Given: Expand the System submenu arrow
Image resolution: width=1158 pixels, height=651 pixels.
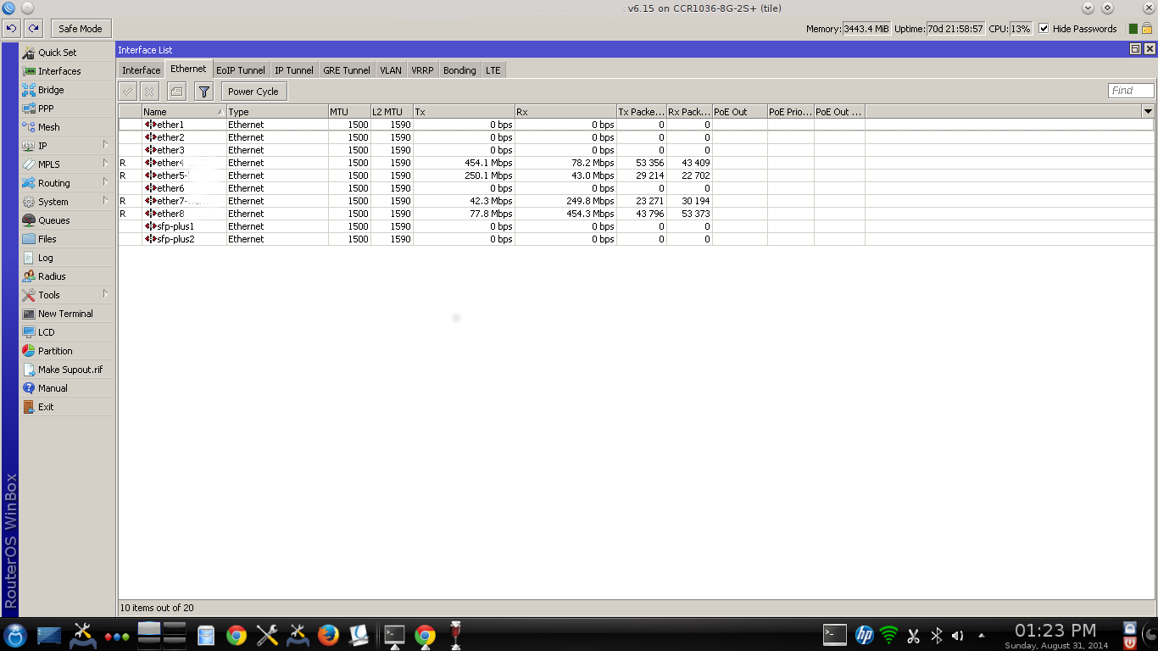Looking at the screenshot, I should 105,201.
